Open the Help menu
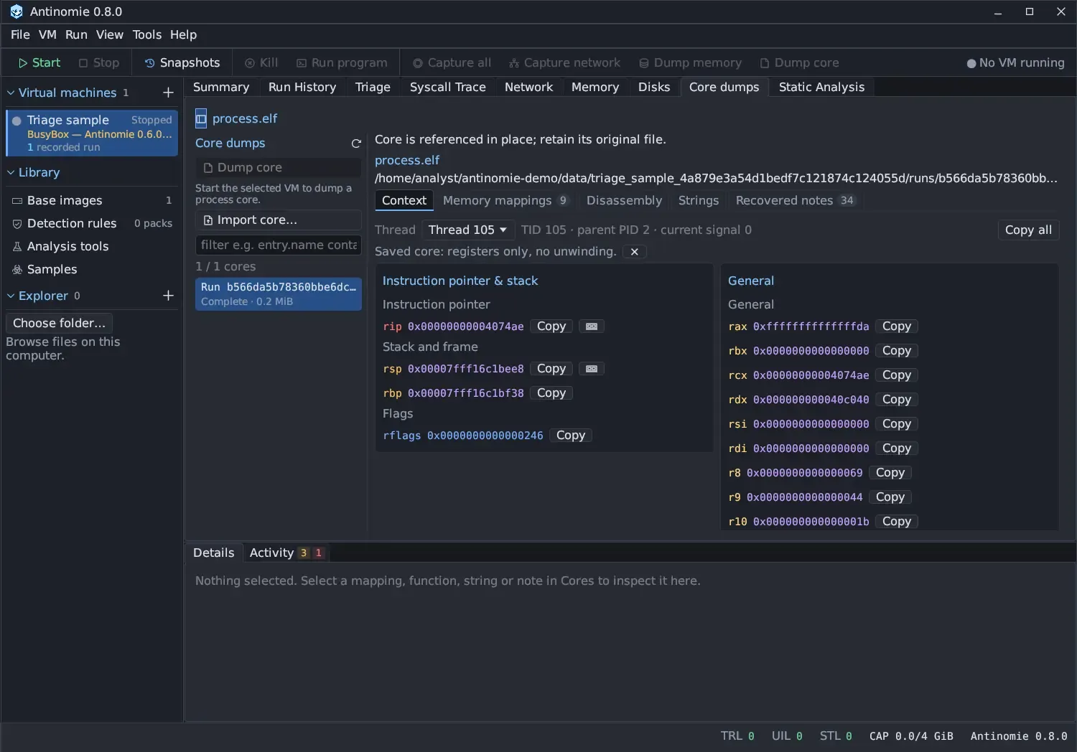The image size is (1077, 752). 183,34
